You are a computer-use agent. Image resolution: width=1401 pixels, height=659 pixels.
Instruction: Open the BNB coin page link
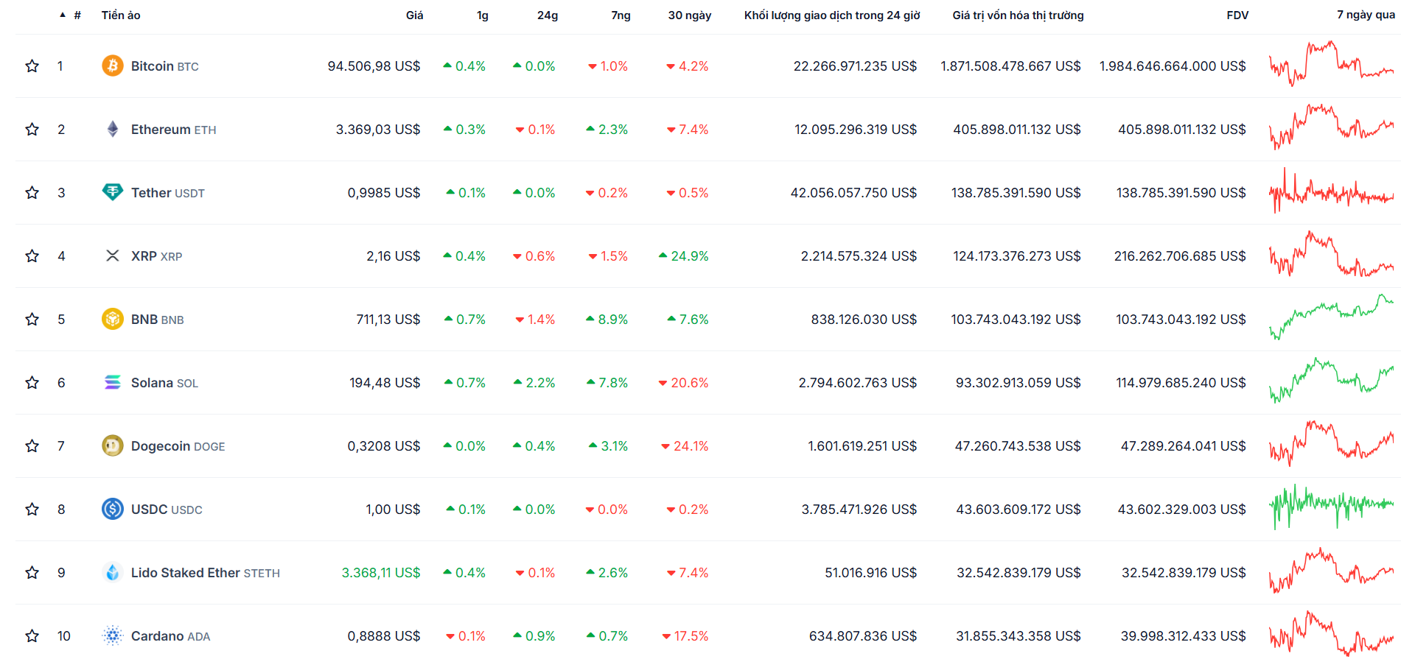pos(158,320)
